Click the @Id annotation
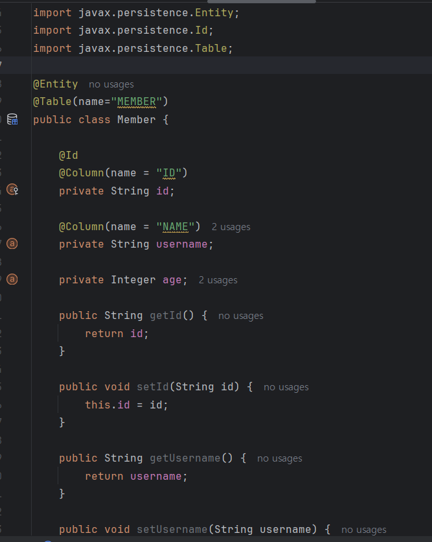The height and width of the screenshot is (542, 432). 69,155
